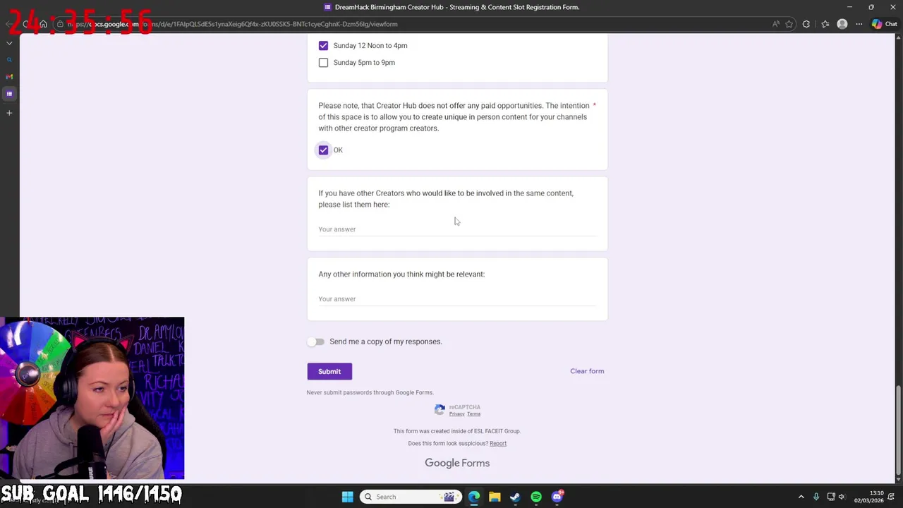This screenshot has height=508, width=903.
Task: Open Microsoft Edge from the taskbar
Action: pos(474,497)
